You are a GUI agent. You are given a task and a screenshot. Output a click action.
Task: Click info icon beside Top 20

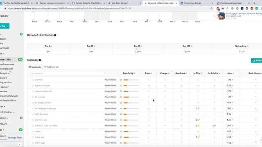(95, 46)
